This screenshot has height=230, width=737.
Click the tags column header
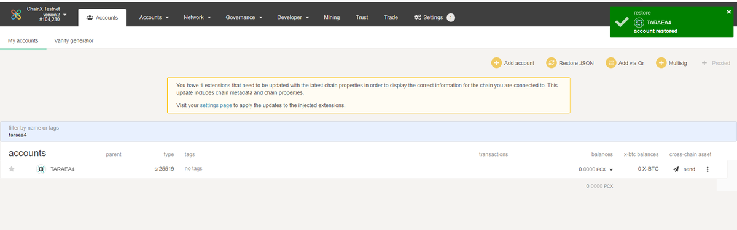tap(190, 154)
